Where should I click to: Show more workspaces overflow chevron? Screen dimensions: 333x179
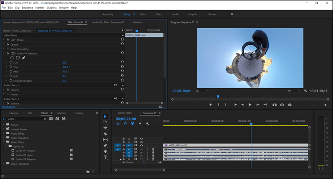pos(232,14)
